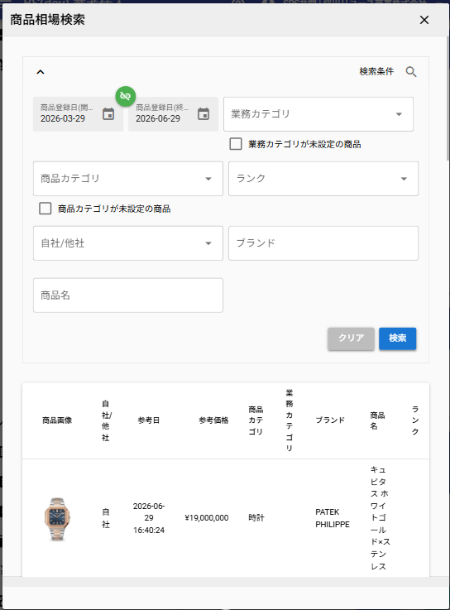450x610 pixels.
Task: Click the 商品カテゴリ column header
Action: click(x=256, y=420)
